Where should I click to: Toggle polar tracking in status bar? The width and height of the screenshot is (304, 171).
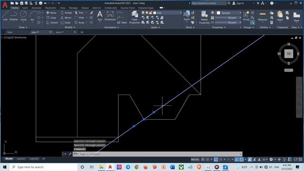coord(220,160)
